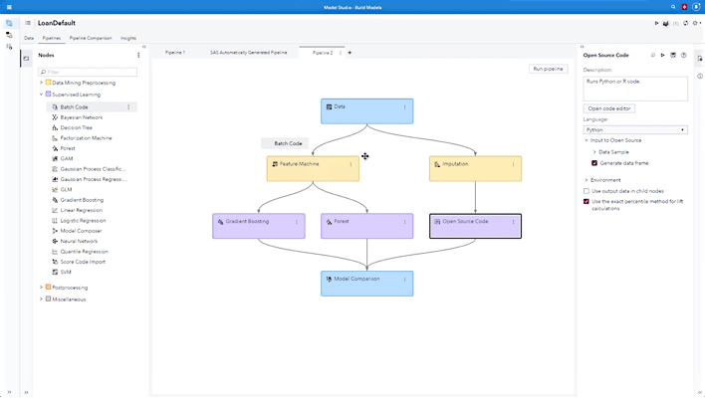705x398 pixels.
Task: Select the Score Code Import node in list
Action: pos(83,262)
